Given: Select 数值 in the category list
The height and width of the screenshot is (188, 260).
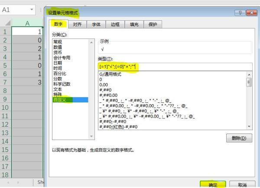Looking at the screenshot, I should click(58, 47).
